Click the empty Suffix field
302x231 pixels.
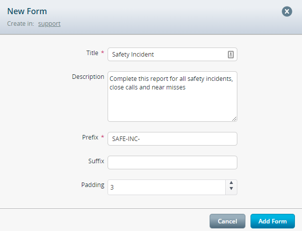tap(172, 162)
